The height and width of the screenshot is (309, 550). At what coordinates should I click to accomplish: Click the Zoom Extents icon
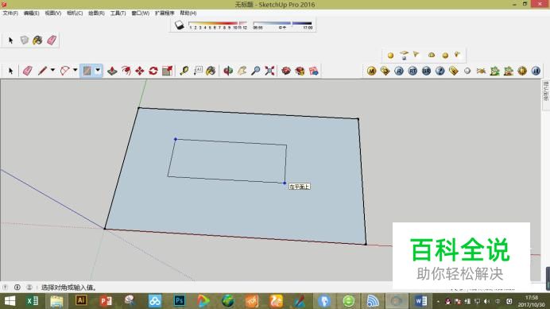tap(269, 71)
